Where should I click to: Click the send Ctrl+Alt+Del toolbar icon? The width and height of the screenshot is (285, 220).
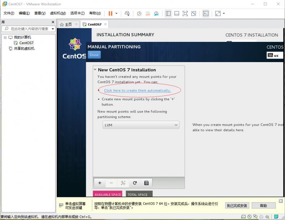pyautogui.click(x=127, y=13)
